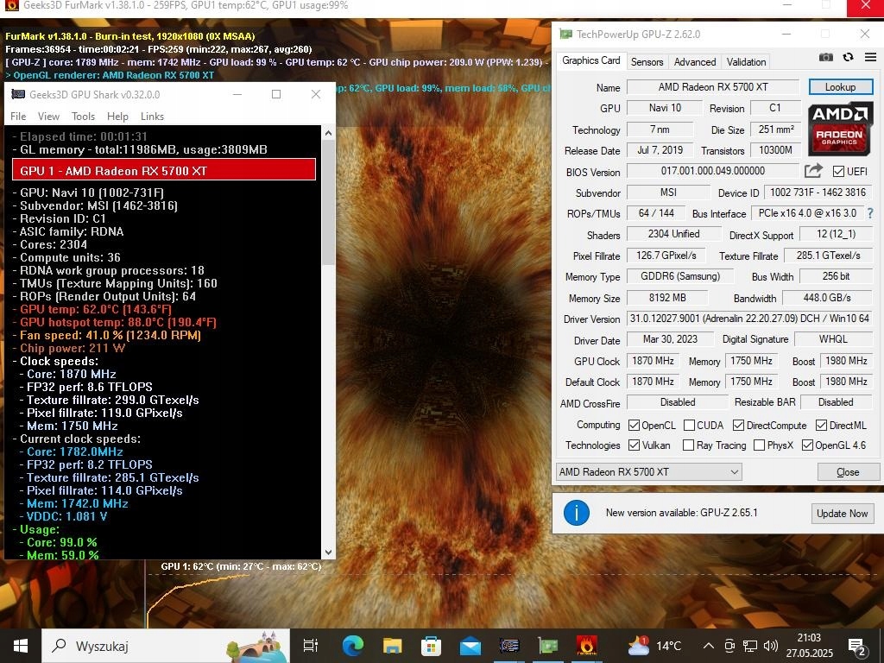Viewport: 884px width, 663px height.
Task: Open the Windows Start menu
Action: [21, 646]
